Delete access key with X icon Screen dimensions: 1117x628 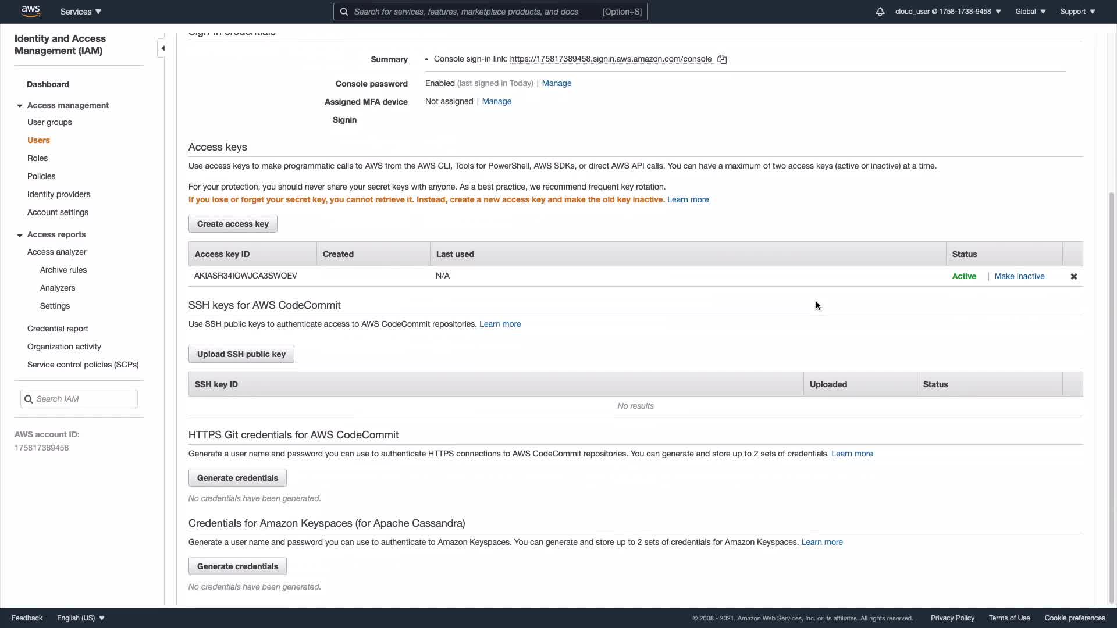[x=1074, y=277]
